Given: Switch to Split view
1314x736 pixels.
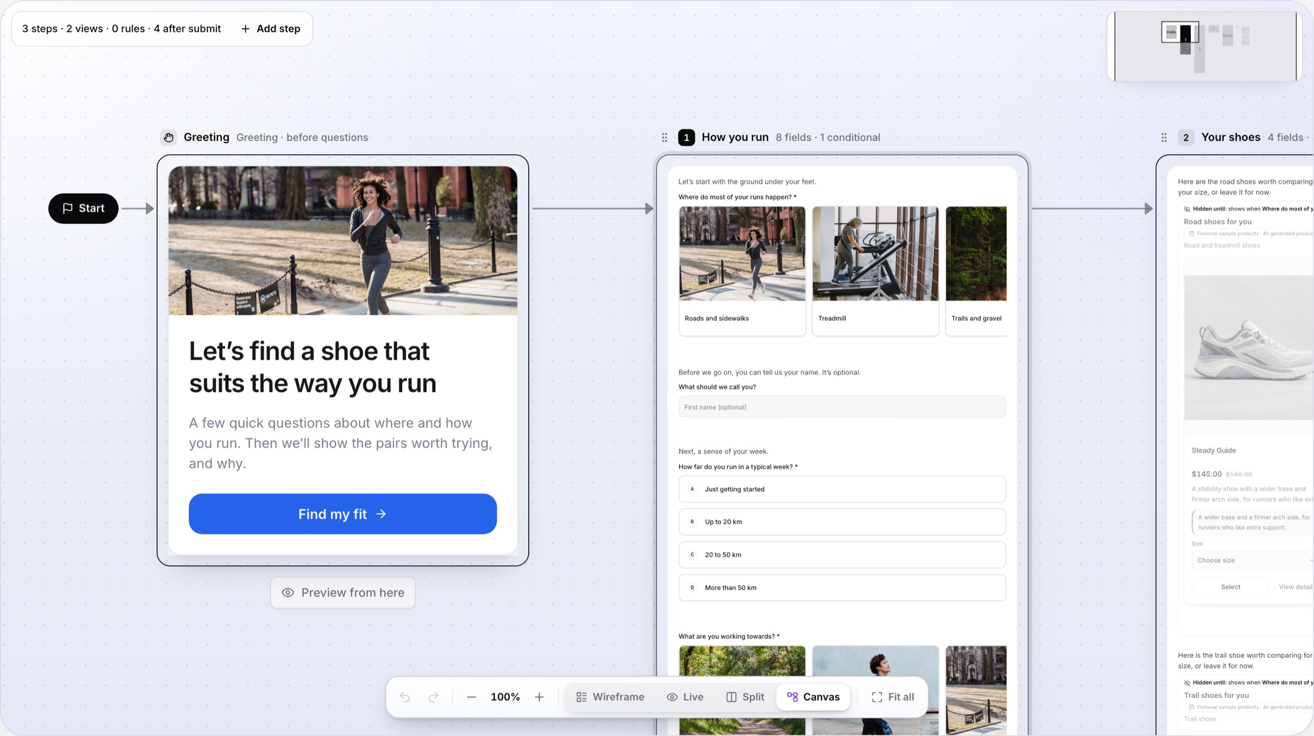Looking at the screenshot, I should tap(745, 697).
